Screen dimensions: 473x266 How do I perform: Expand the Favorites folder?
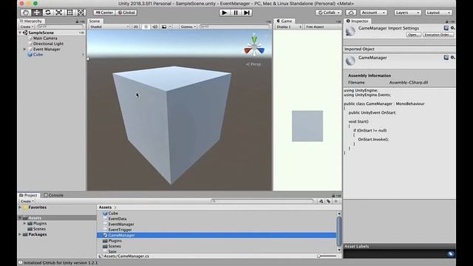click(x=20, y=208)
